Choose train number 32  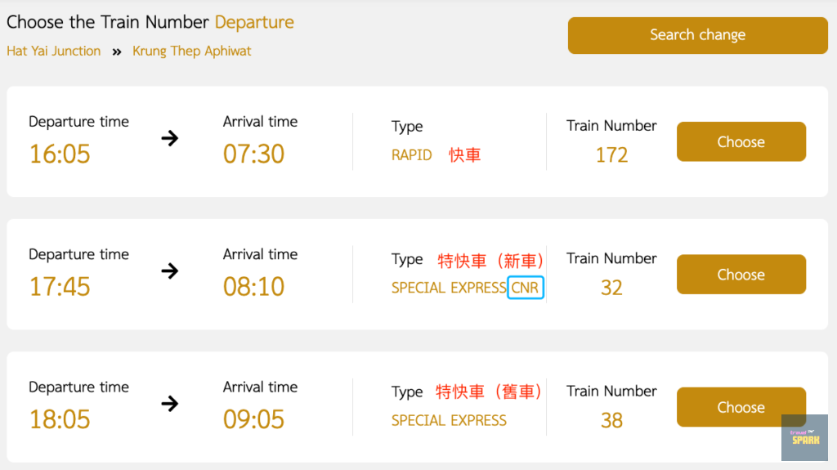coord(741,275)
